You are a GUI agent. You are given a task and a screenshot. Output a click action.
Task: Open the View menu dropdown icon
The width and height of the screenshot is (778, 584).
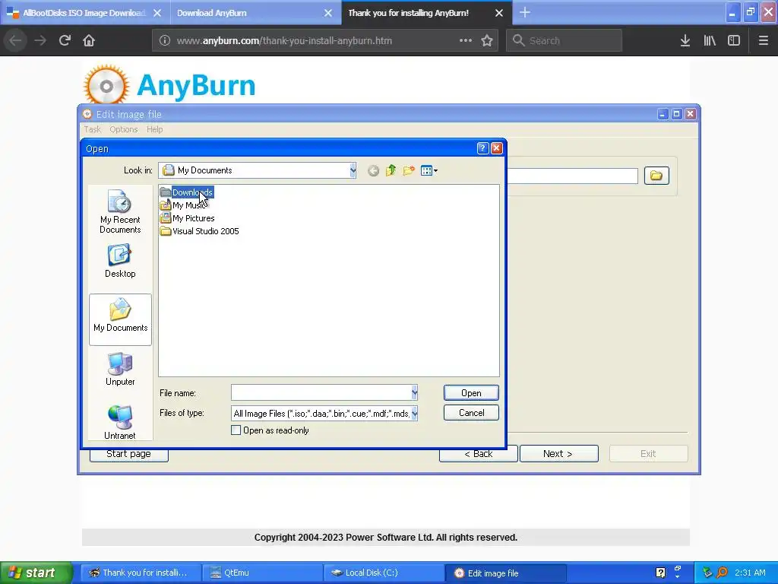tap(429, 171)
